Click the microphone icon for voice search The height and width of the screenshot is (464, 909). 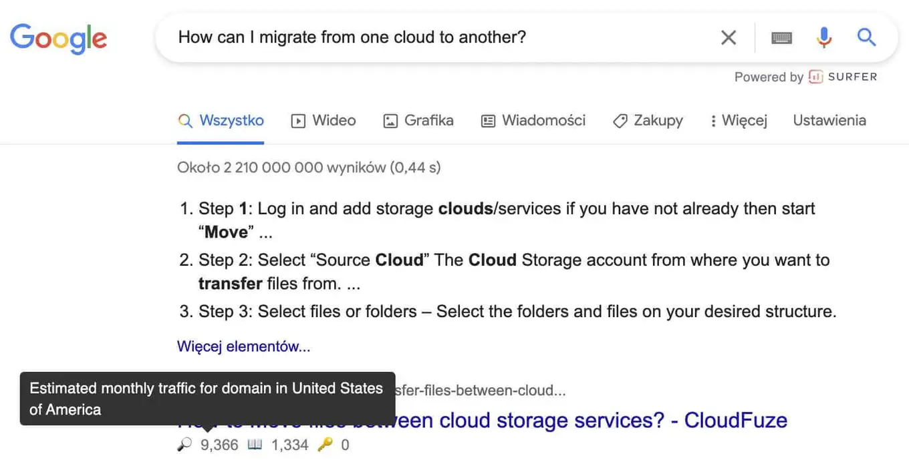[824, 37]
